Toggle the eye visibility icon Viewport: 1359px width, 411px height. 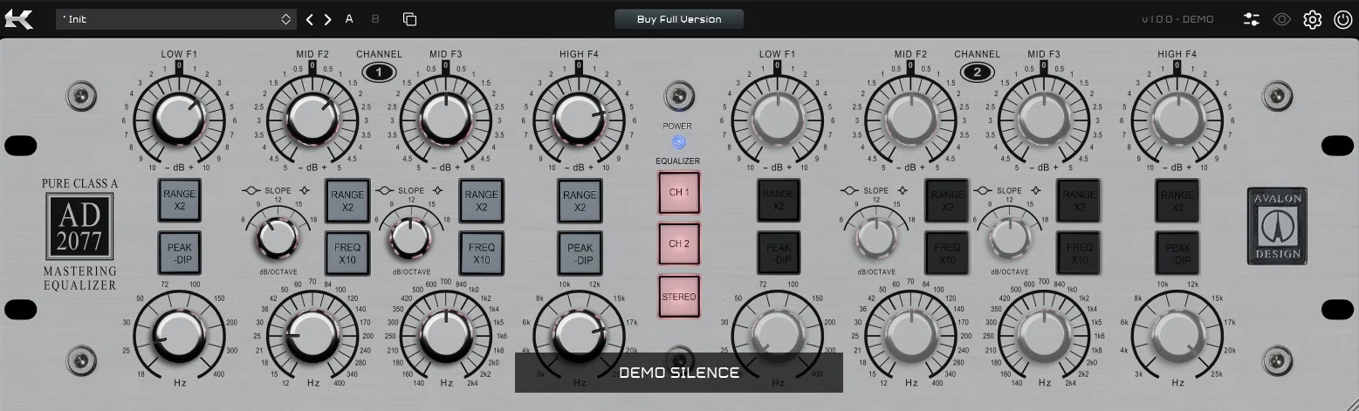pyautogui.click(x=1281, y=19)
